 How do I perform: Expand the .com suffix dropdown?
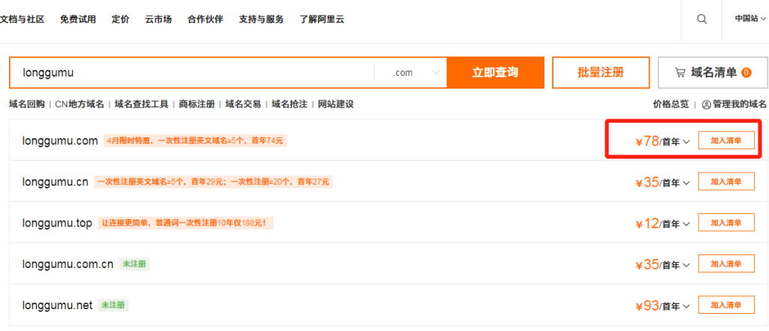[416, 73]
